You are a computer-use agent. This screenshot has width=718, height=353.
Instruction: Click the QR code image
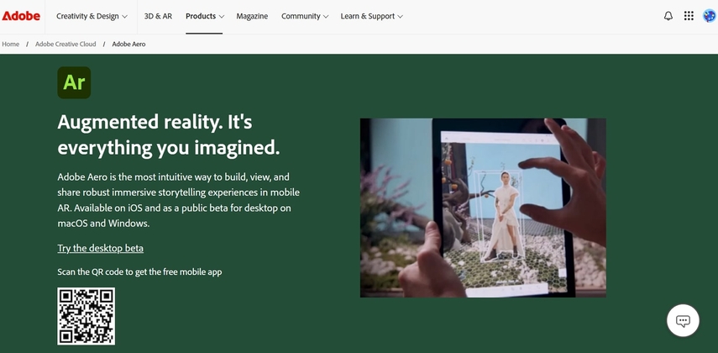point(86,316)
